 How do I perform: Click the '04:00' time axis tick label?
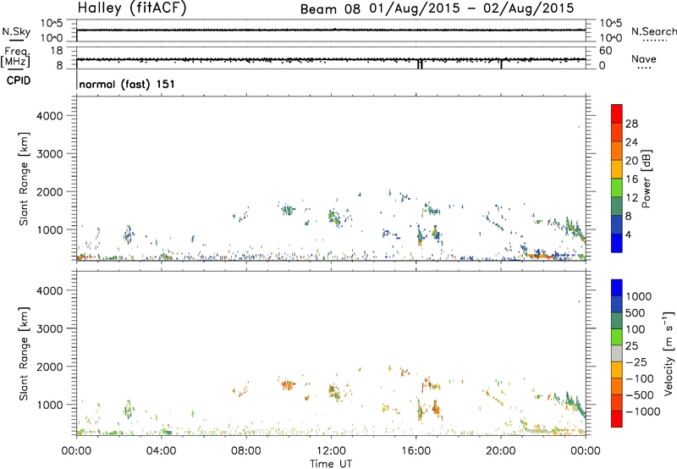pyautogui.click(x=161, y=451)
